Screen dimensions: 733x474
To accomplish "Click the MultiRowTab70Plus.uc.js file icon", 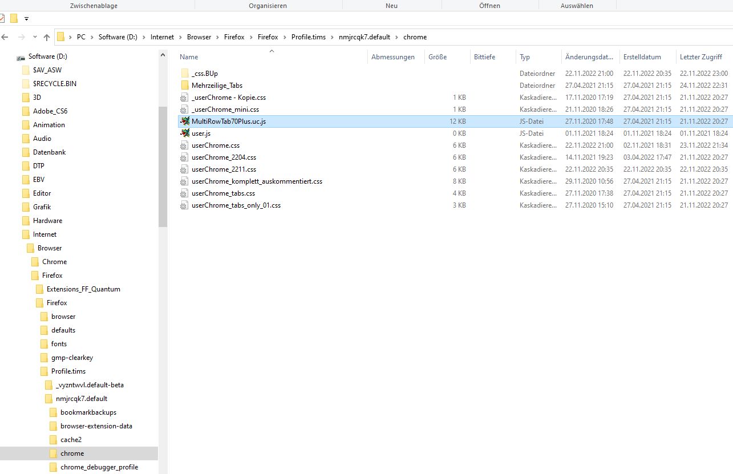I will (184, 121).
